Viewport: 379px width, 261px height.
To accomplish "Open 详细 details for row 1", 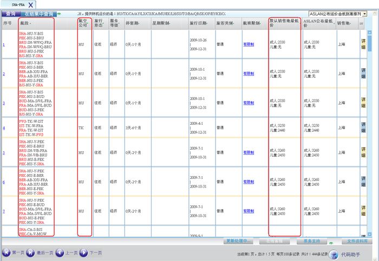I will pos(363,44).
